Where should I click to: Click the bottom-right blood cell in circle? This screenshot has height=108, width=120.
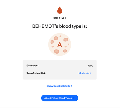coord(65,51)
